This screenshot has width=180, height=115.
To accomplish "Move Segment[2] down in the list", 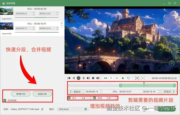I will coord(62,28).
